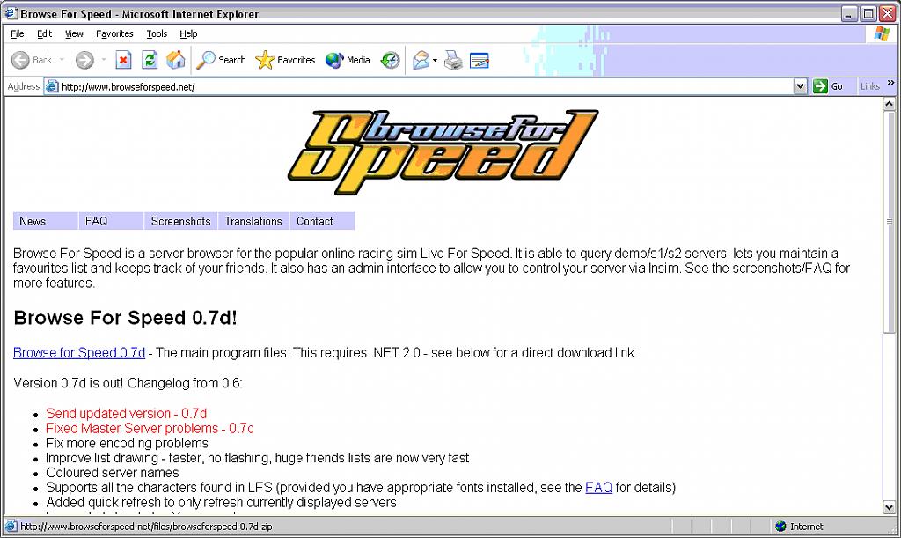
Task: Click the Back arrow icon
Action: (x=21, y=60)
